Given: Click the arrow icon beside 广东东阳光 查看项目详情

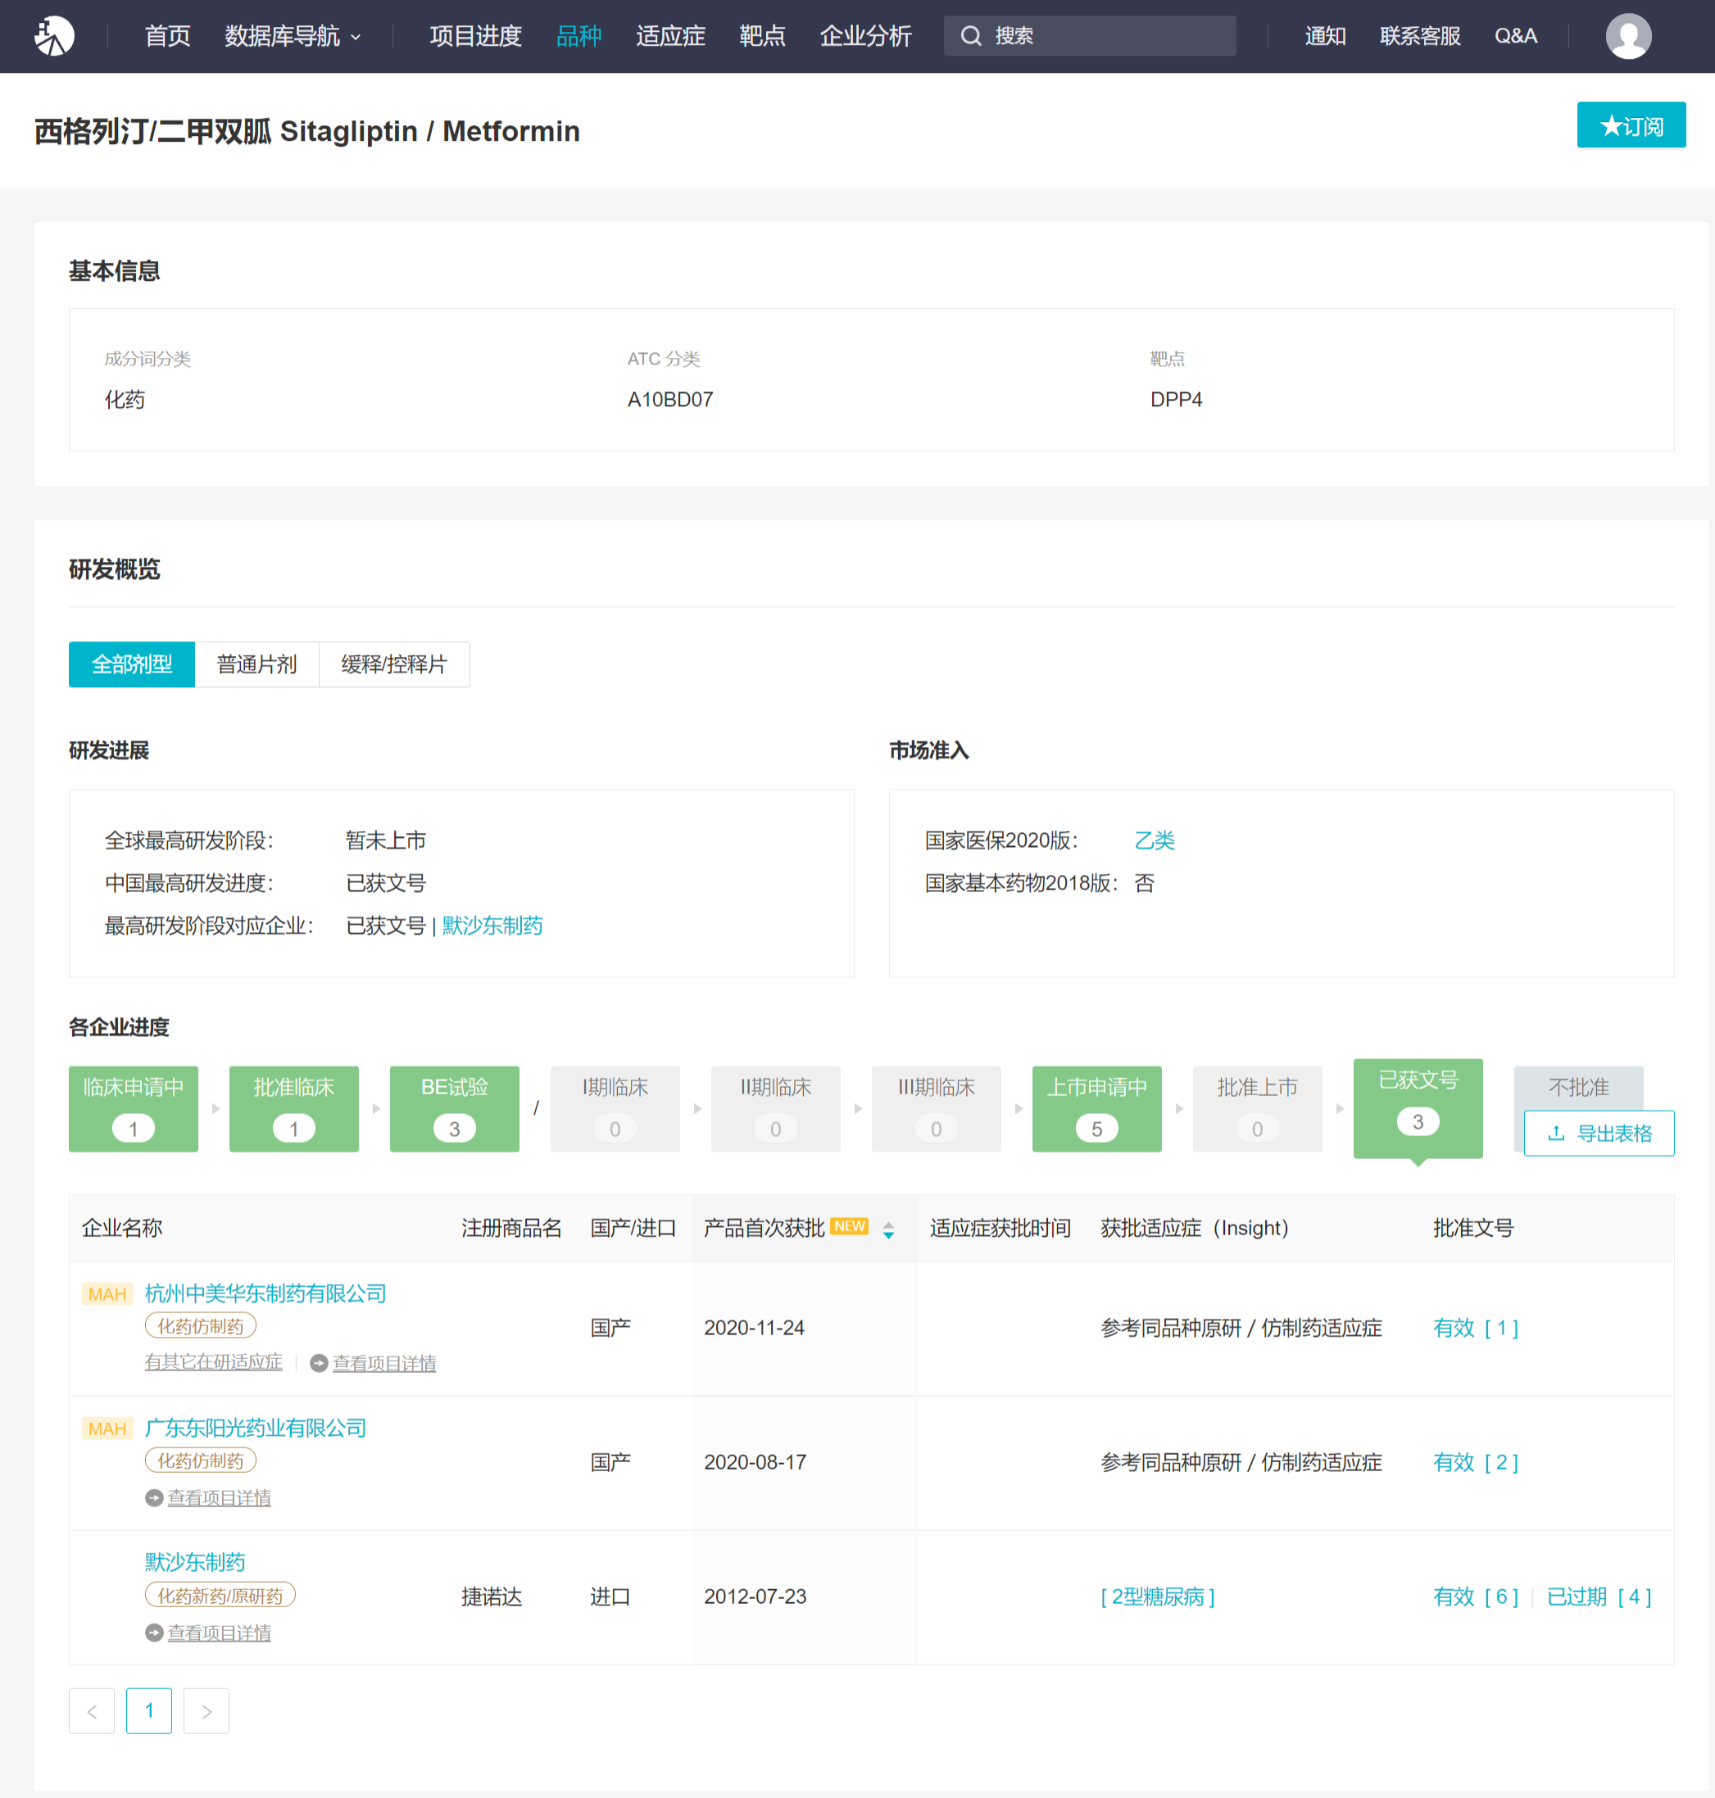Looking at the screenshot, I should (x=153, y=1497).
